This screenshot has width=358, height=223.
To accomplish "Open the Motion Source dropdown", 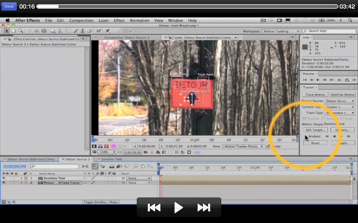I will point(340,101).
